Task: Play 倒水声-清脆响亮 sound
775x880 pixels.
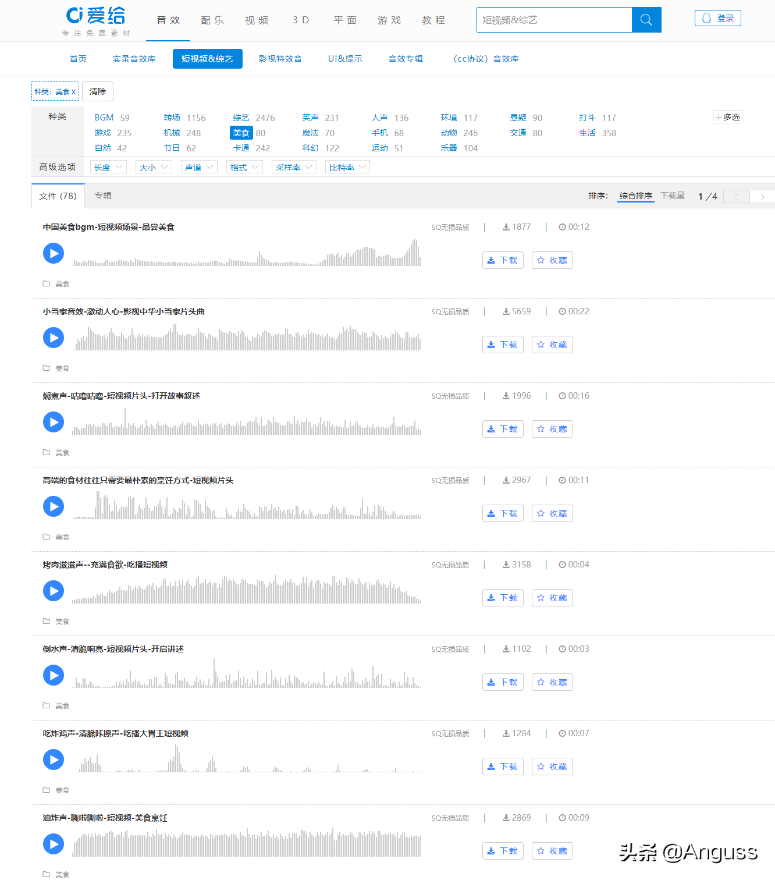Action: (x=54, y=675)
